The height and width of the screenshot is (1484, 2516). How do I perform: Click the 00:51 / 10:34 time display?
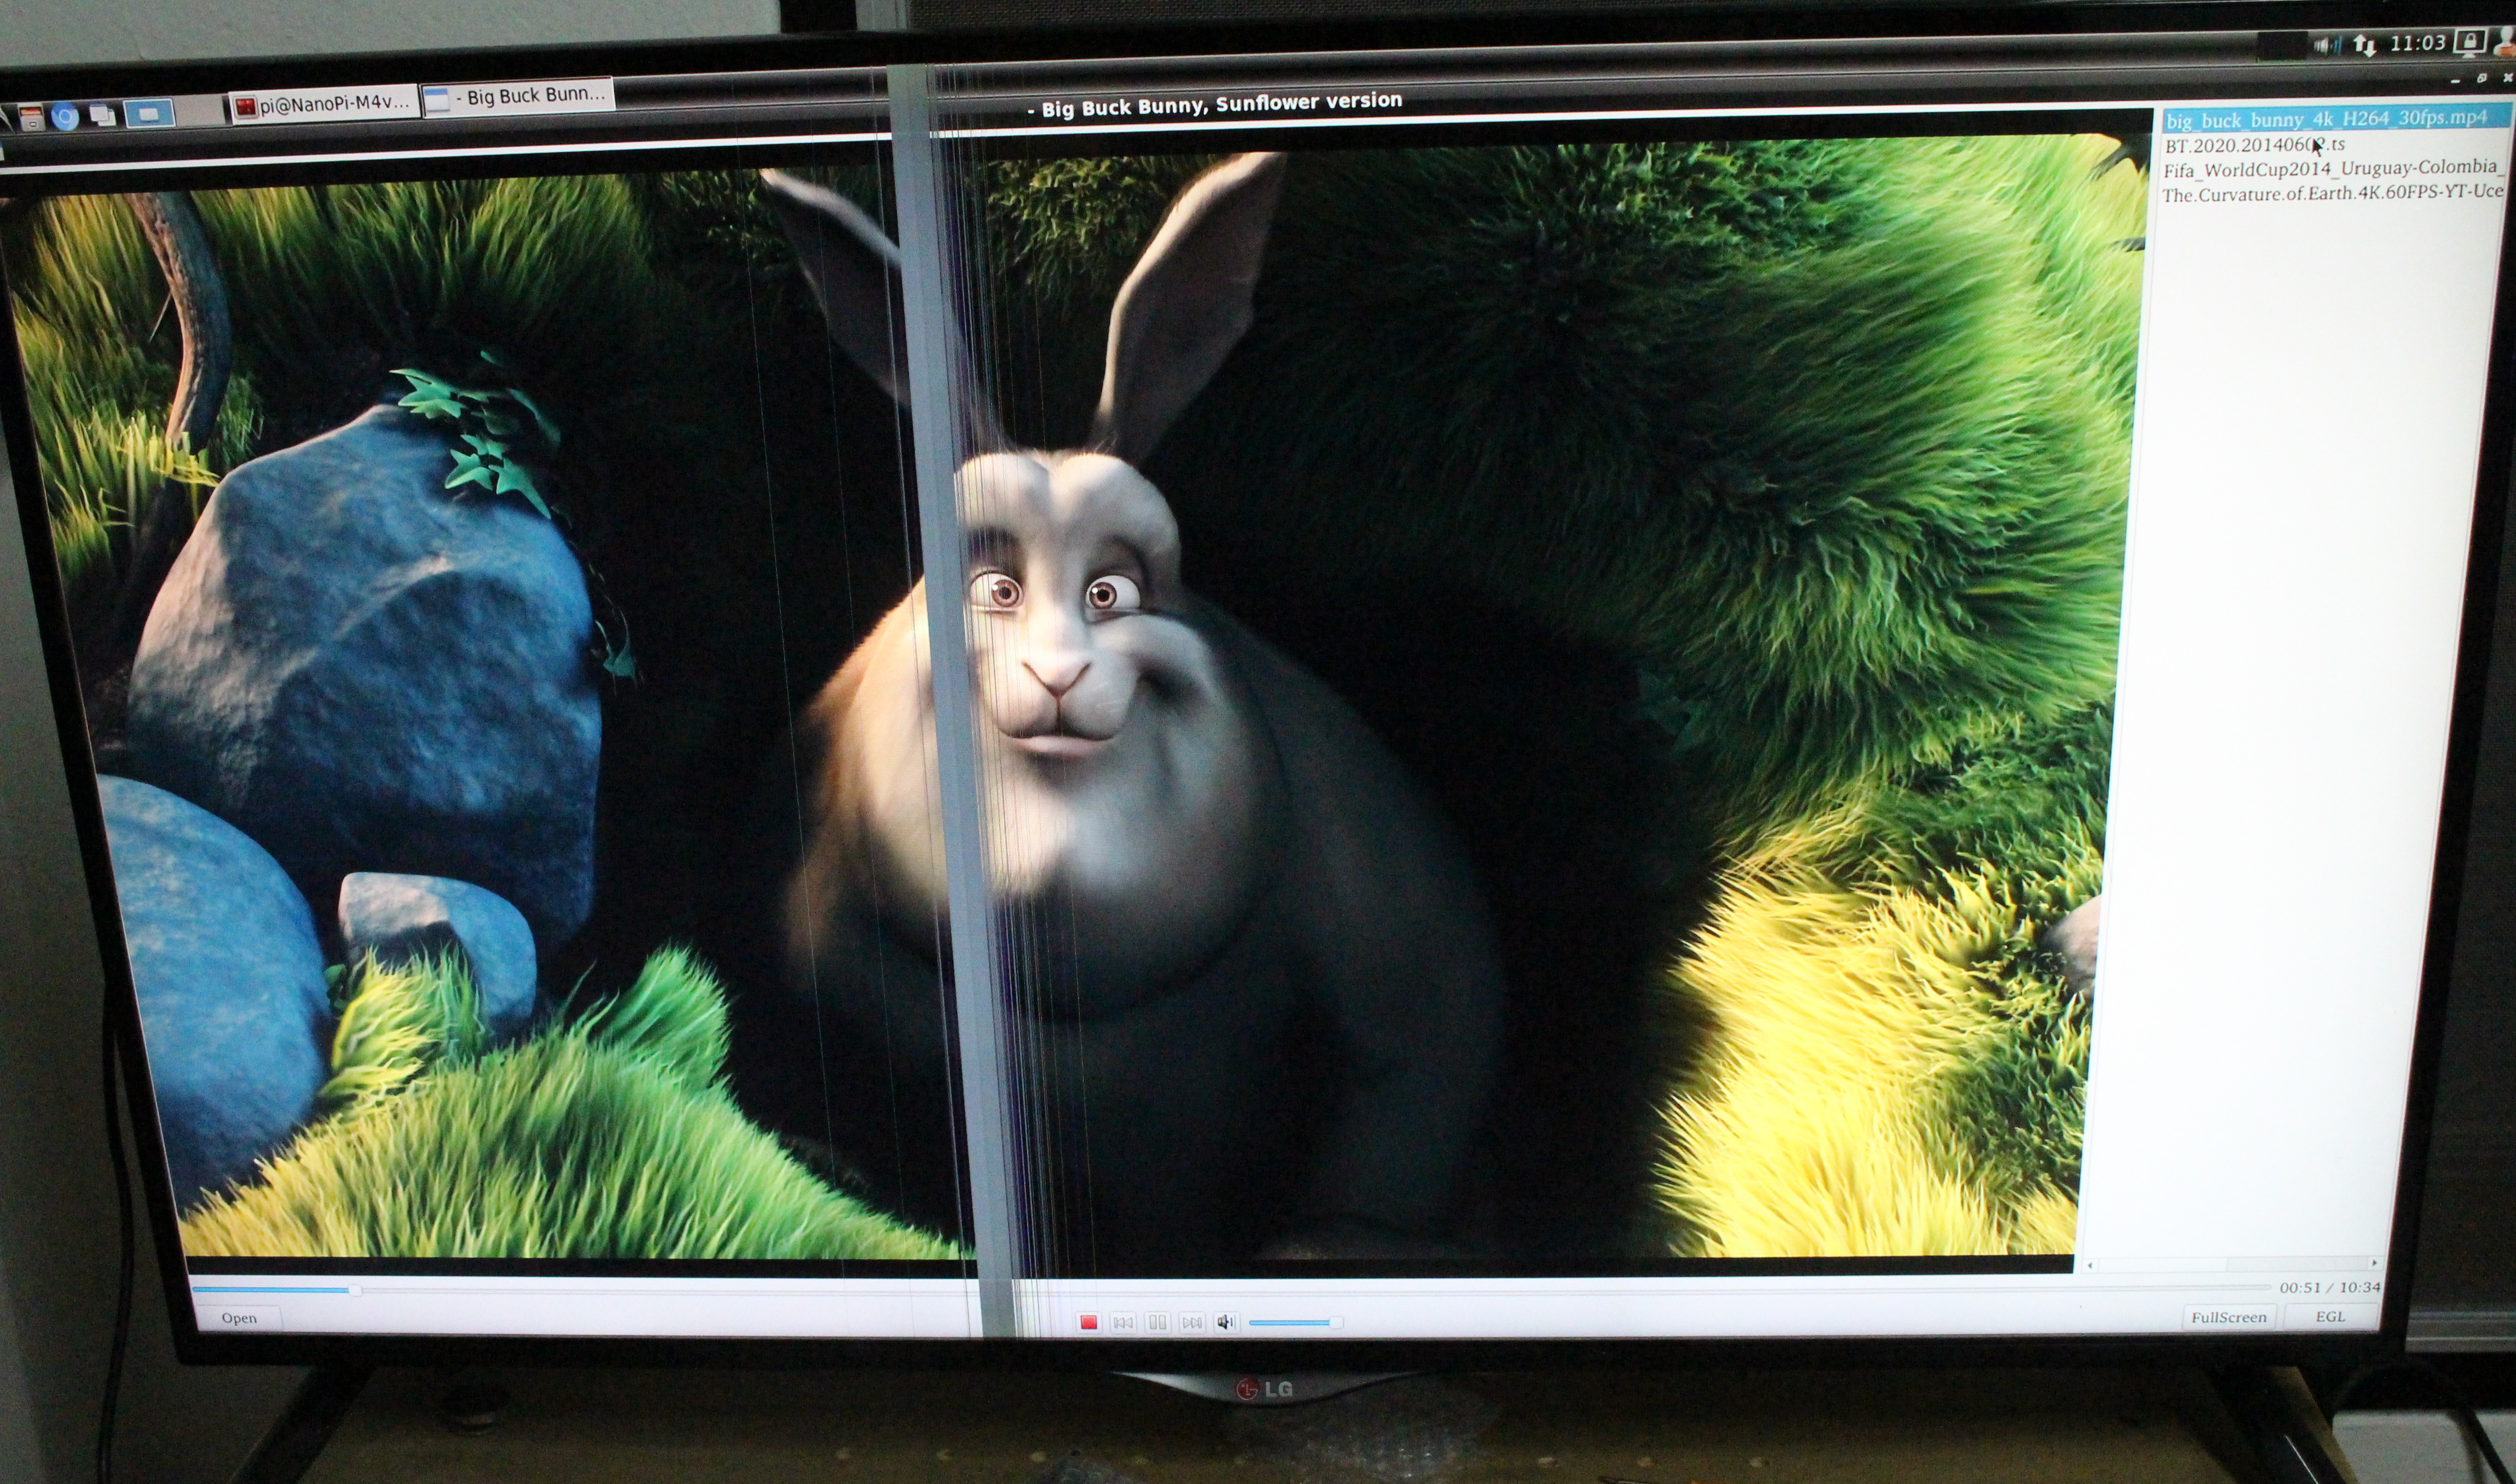[x=2329, y=1287]
